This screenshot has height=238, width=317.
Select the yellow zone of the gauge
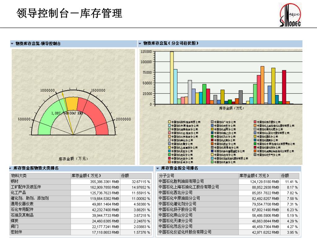point(72,103)
